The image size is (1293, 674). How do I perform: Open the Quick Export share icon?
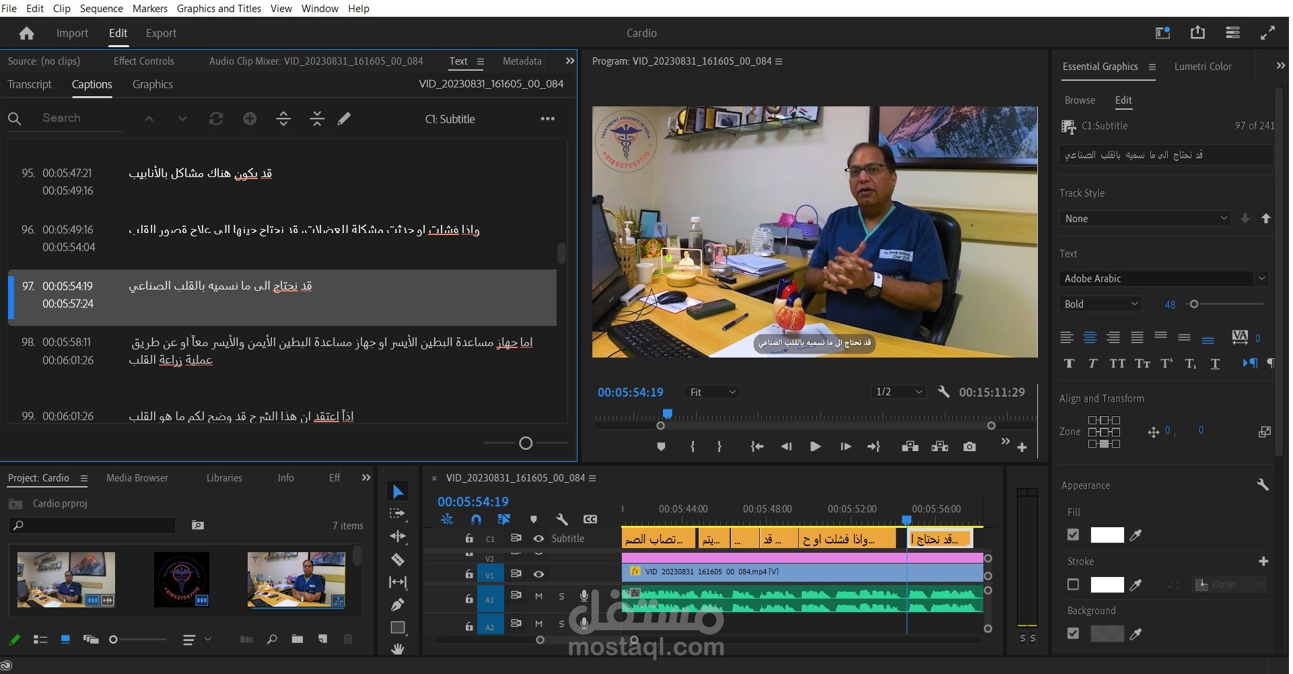(x=1197, y=32)
